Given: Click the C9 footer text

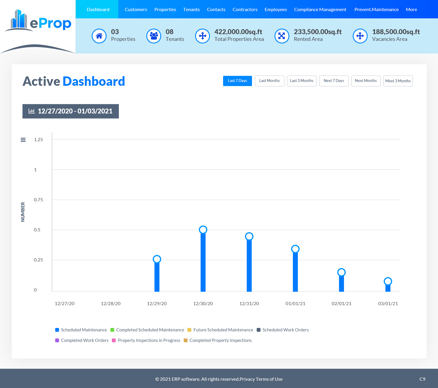Looking at the screenshot, I should pos(423,379).
